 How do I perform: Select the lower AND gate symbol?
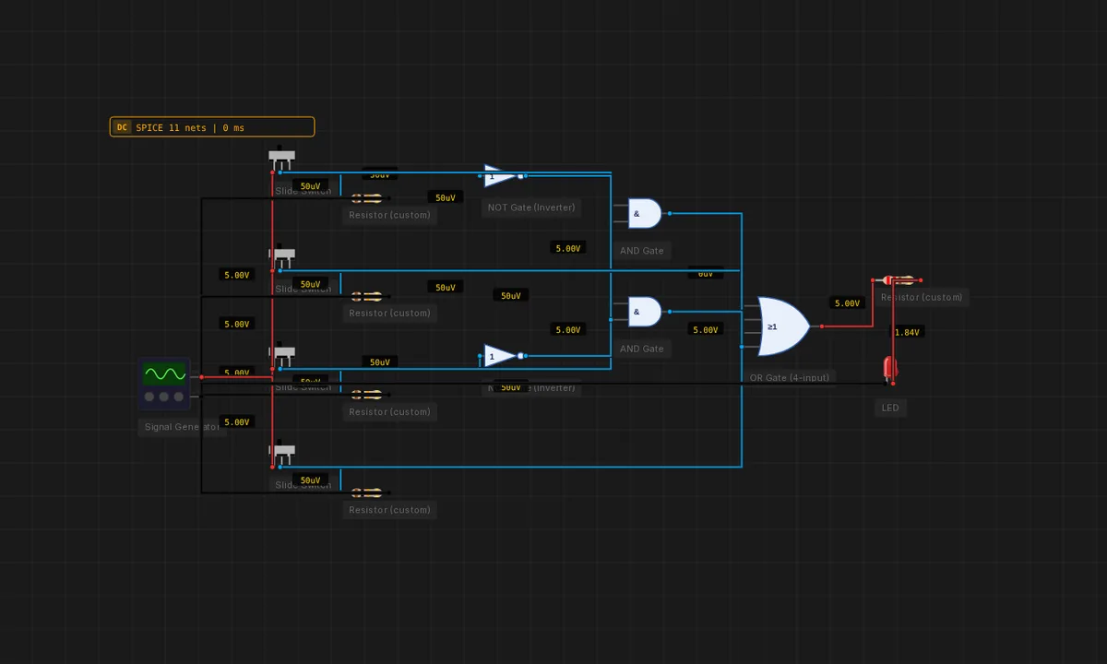(x=644, y=312)
